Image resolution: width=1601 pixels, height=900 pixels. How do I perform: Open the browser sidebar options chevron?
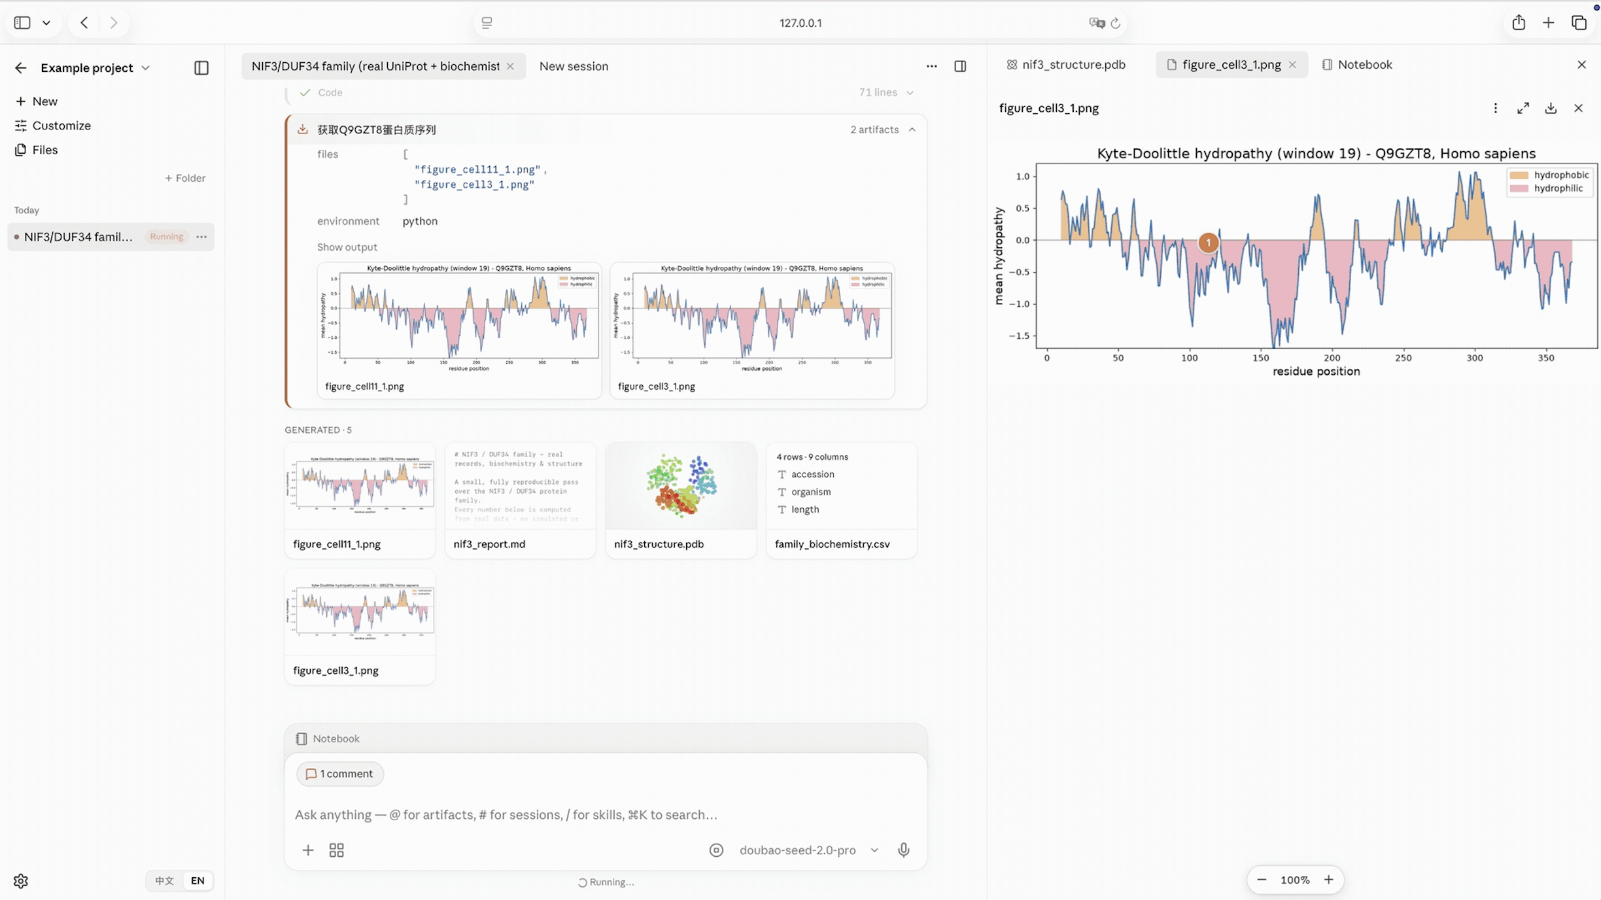click(46, 23)
